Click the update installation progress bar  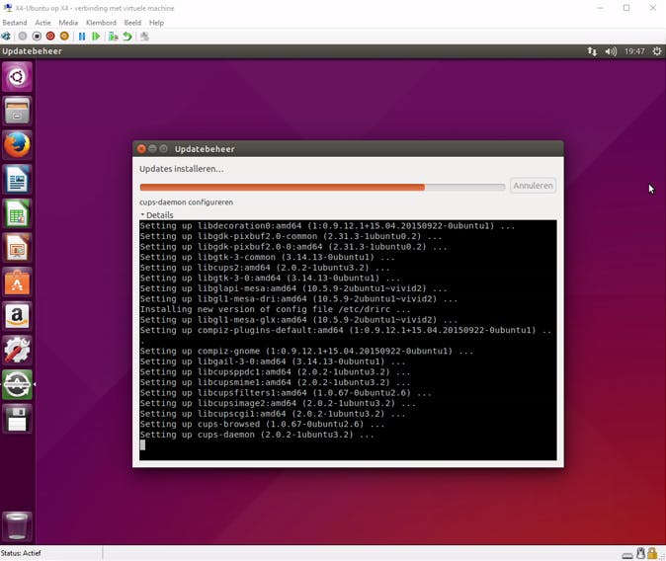[x=322, y=188]
